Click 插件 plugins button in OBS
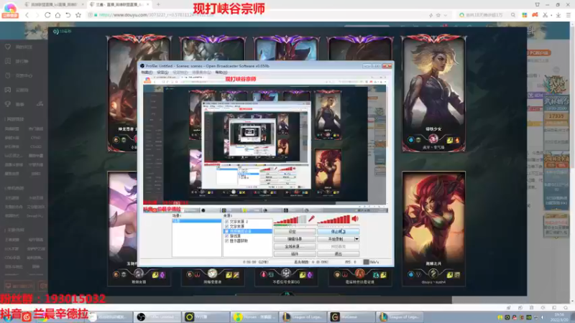The image size is (575, 323). (x=295, y=253)
